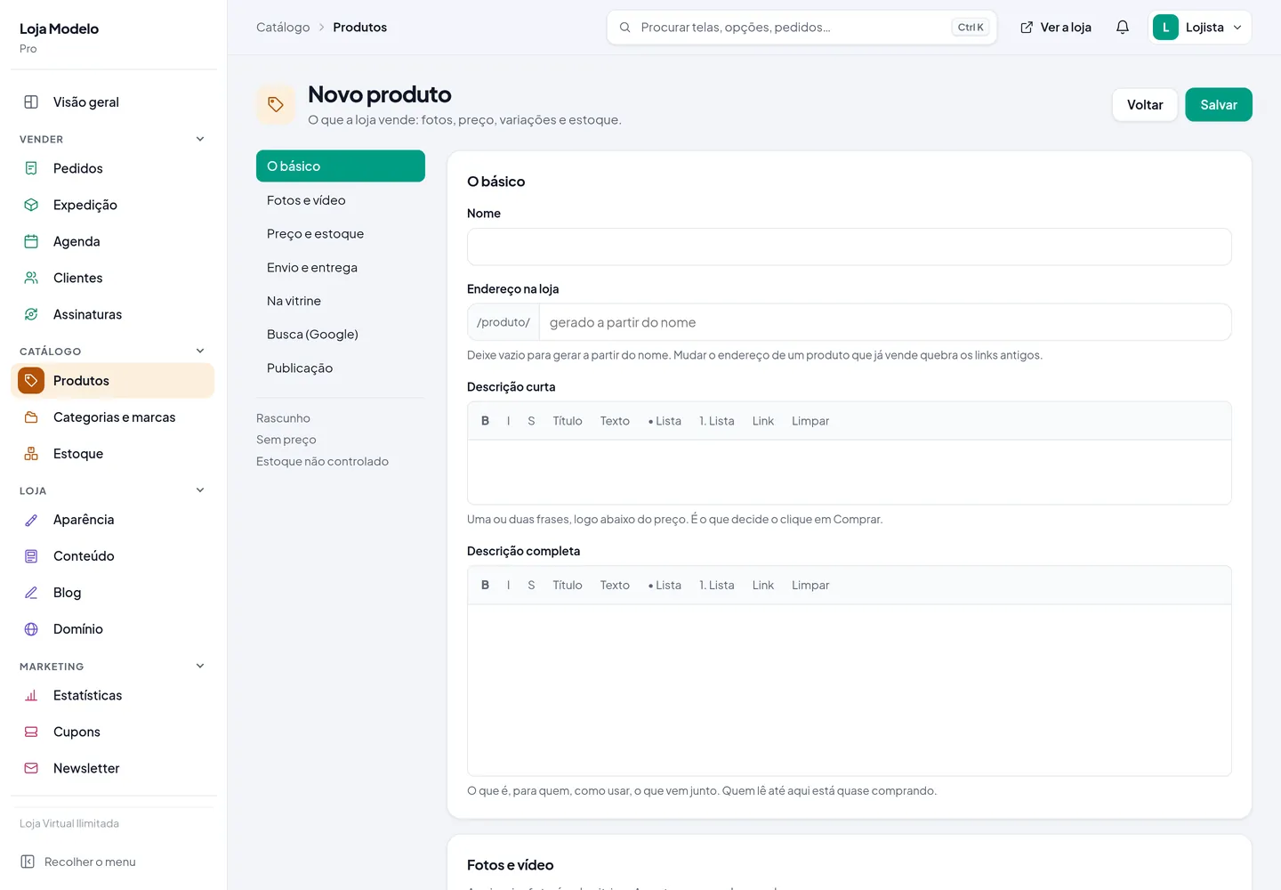This screenshot has width=1281, height=890.
Task: Click the Cupons ticket icon
Action: tap(31, 732)
